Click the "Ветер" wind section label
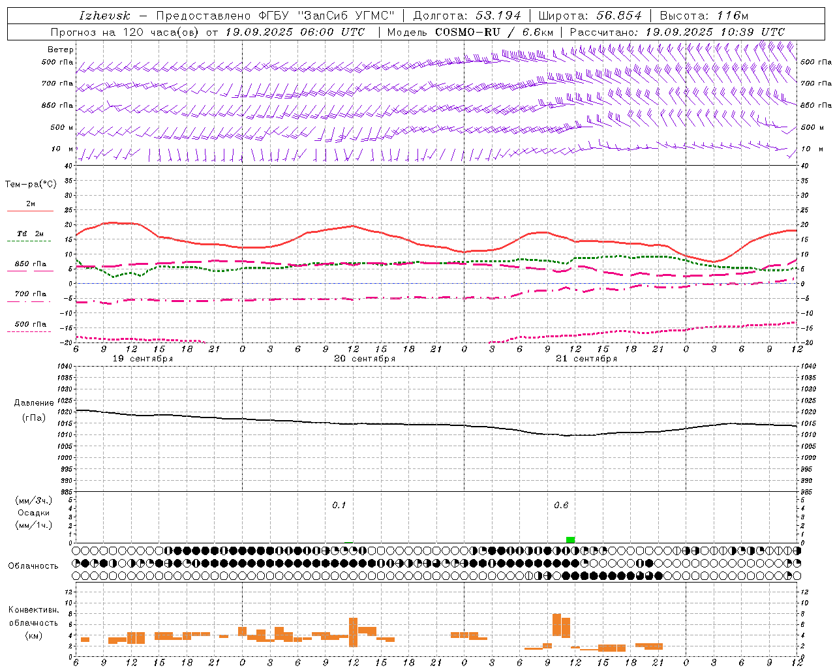This screenshot has height=668, width=835. pos(61,50)
